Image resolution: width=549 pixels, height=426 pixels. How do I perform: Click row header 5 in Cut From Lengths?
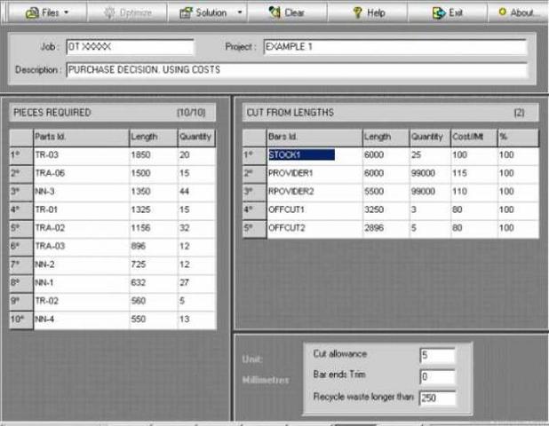pos(254,228)
